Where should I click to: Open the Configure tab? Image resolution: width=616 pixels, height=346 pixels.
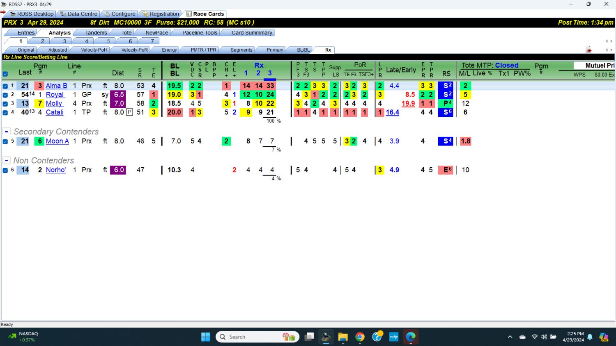pos(120,14)
